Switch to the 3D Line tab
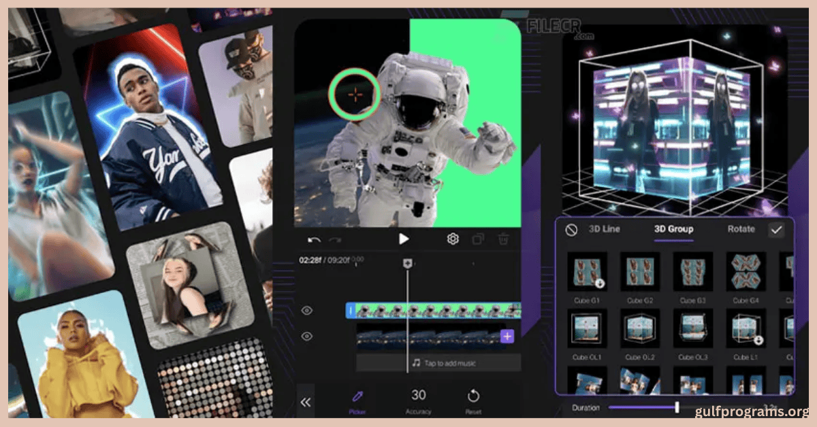This screenshot has width=817, height=427. click(x=604, y=229)
